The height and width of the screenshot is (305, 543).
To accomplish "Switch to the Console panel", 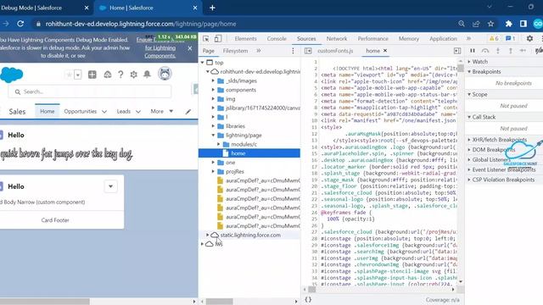I will 277,38.
